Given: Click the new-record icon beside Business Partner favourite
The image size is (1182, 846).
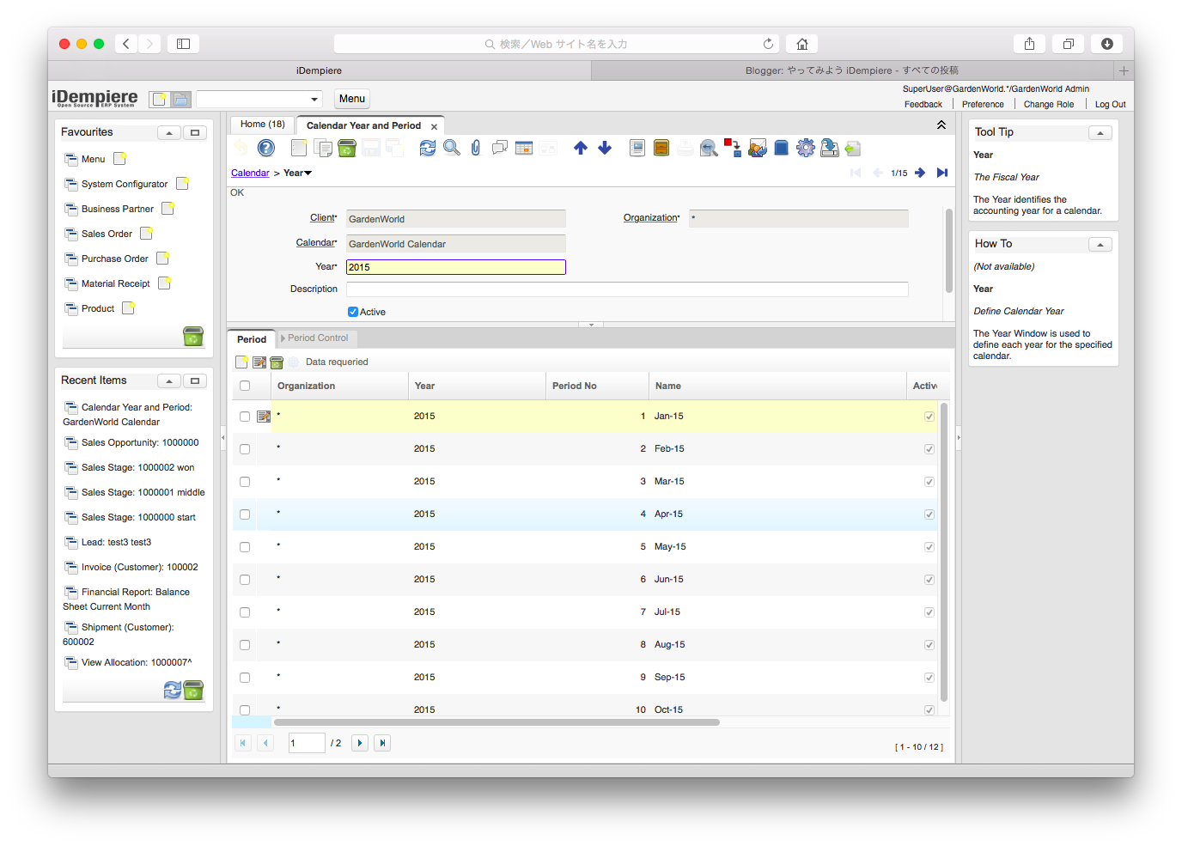Looking at the screenshot, I should 168,209.
